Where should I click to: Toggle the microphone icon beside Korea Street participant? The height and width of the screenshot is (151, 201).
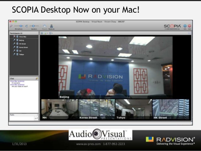pyautogui.click(x=14, y=47)
